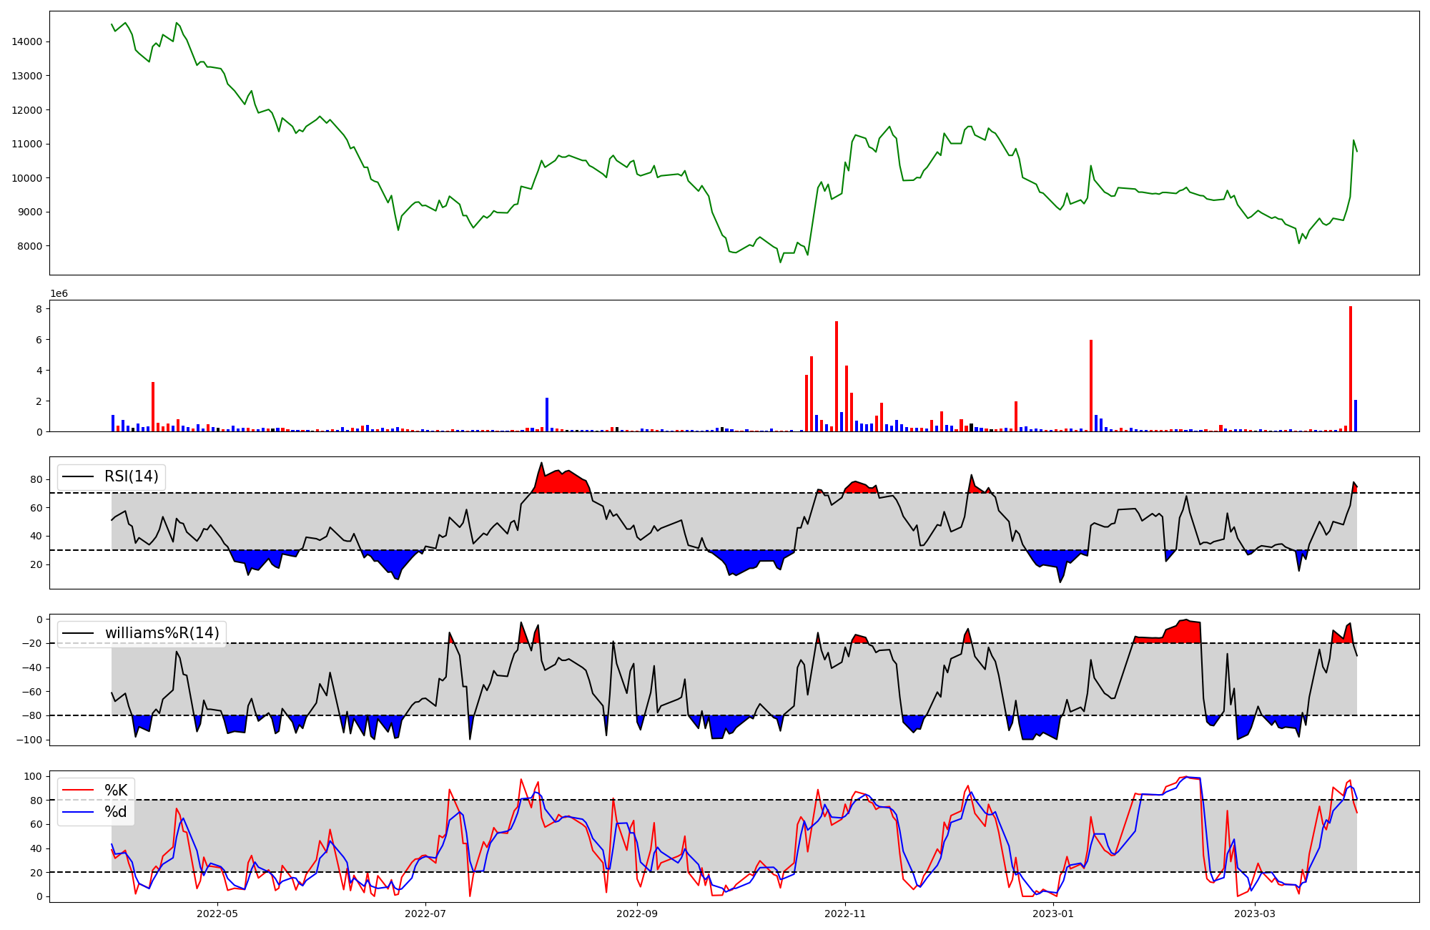The width and height of the screenshot is (1430, 930).
Task: Click the 2022-11 x-axis date label
Action: tap(845, 914)
